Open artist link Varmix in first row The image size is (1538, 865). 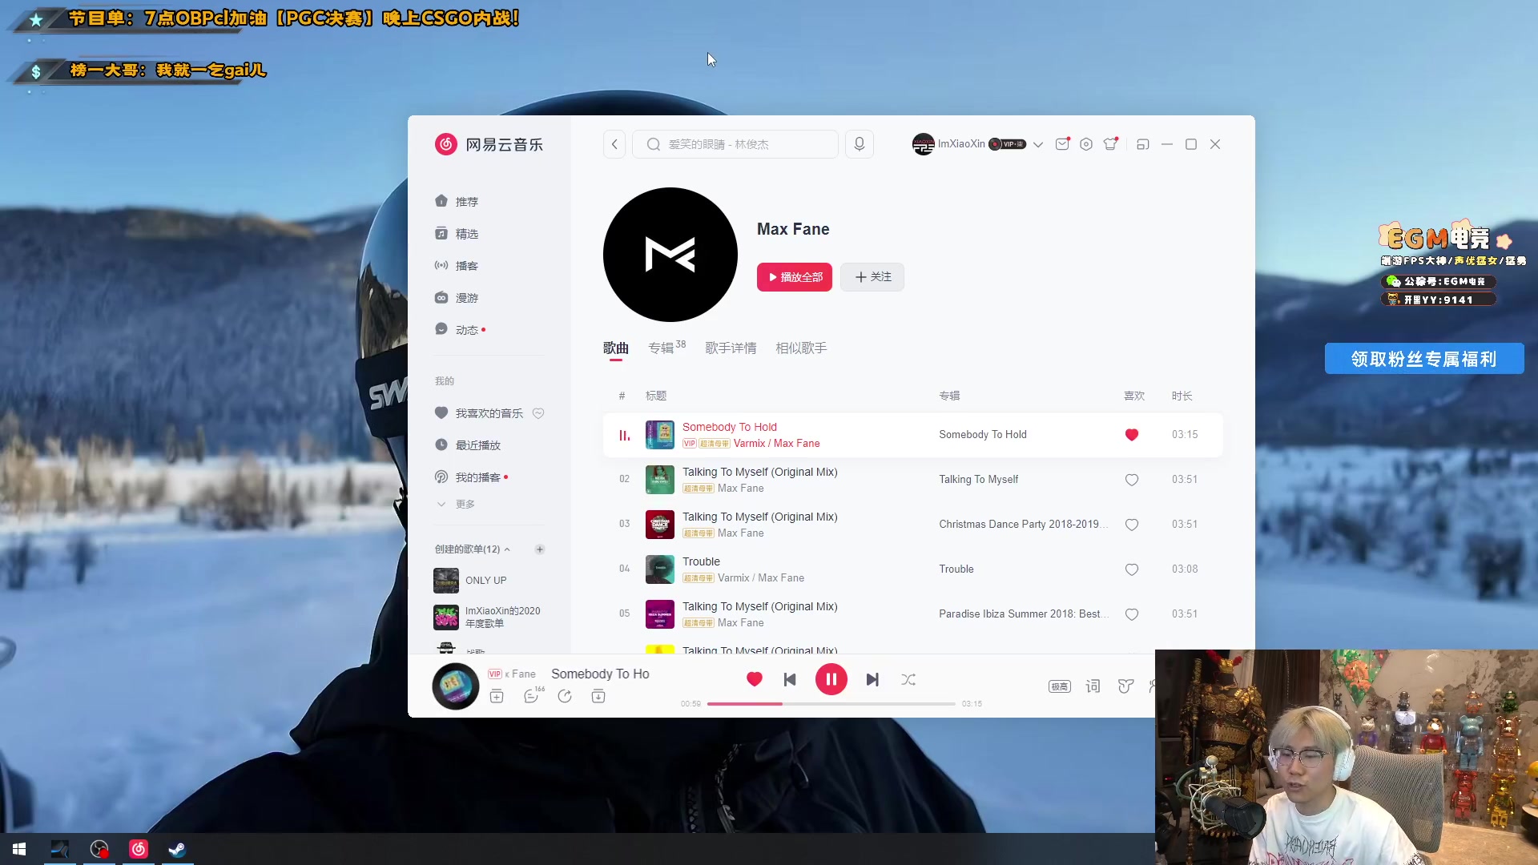[749, 443]
